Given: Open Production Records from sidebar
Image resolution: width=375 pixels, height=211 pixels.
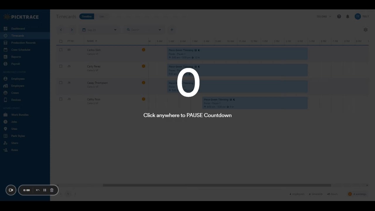Looking at the screenshot, I should 23,43.
